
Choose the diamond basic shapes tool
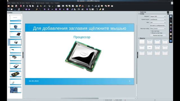[x=45, y=9]
